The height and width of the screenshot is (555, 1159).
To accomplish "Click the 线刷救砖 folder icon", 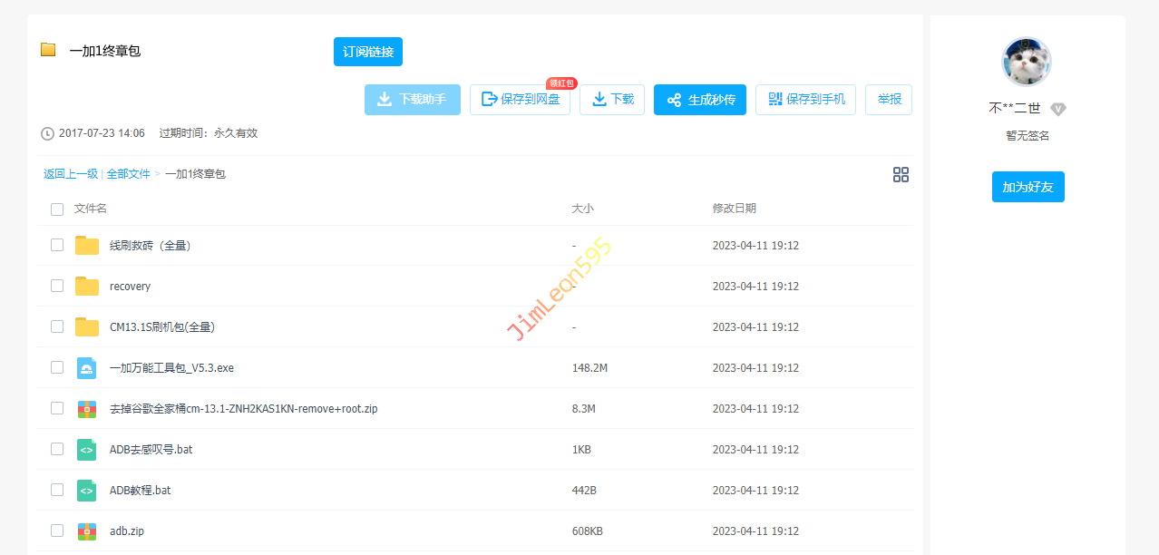I will (87, 246).
